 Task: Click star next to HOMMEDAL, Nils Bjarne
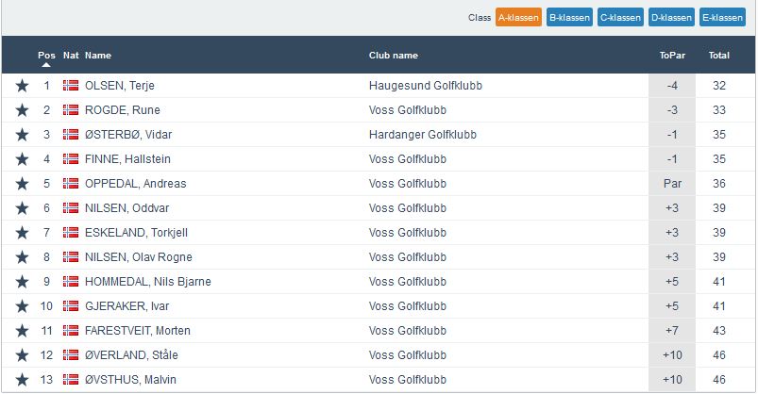(22, 282)
